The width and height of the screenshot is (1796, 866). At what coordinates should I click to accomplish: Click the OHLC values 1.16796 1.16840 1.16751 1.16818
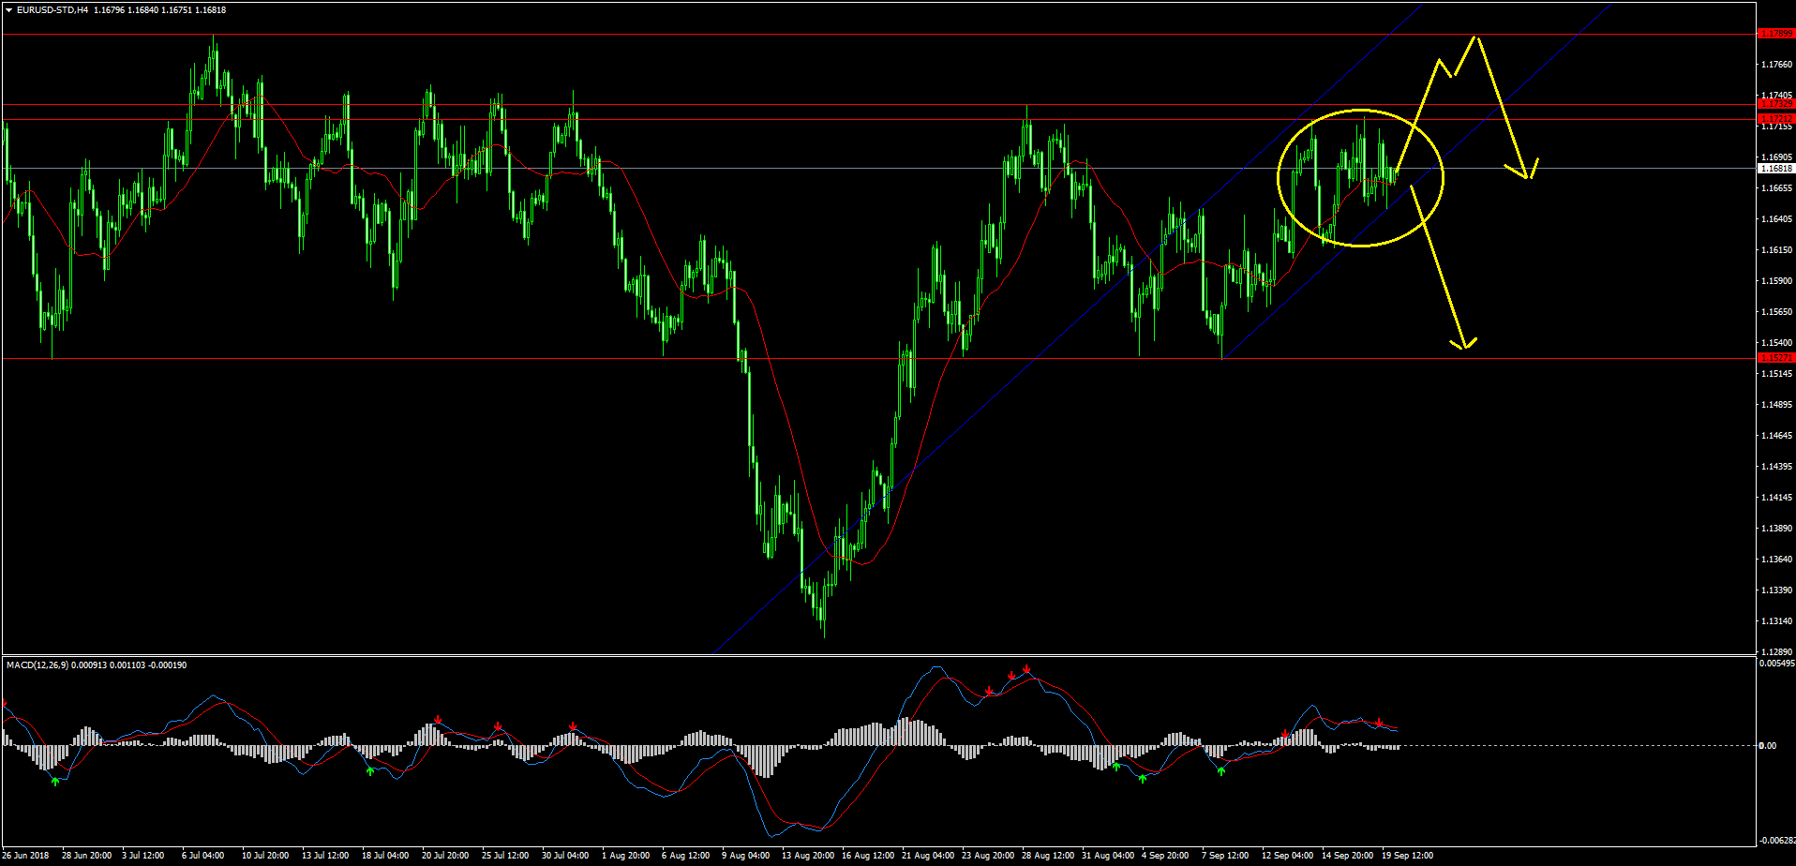160,10
